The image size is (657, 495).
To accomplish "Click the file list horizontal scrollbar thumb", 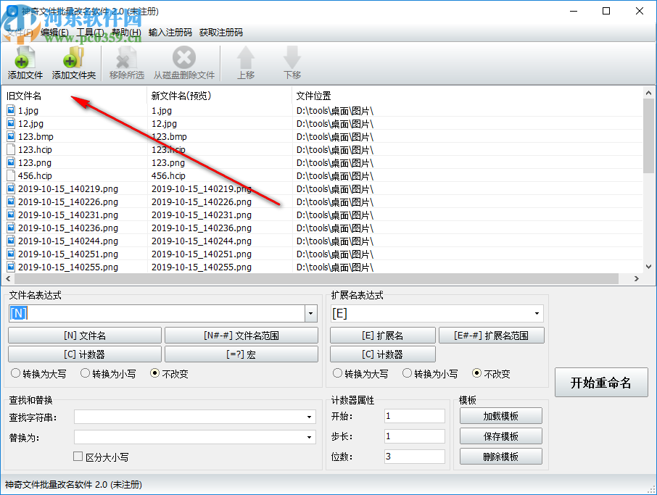I will point(316,278).
